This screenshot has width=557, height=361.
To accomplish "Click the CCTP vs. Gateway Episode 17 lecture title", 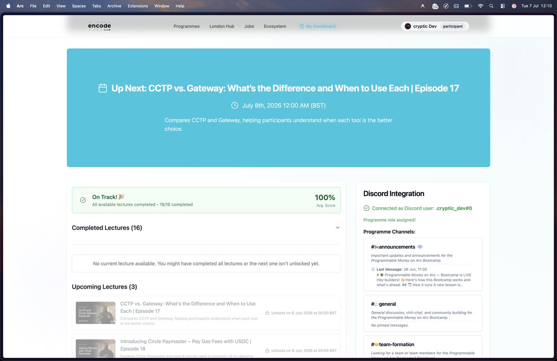I will point(188,307).
